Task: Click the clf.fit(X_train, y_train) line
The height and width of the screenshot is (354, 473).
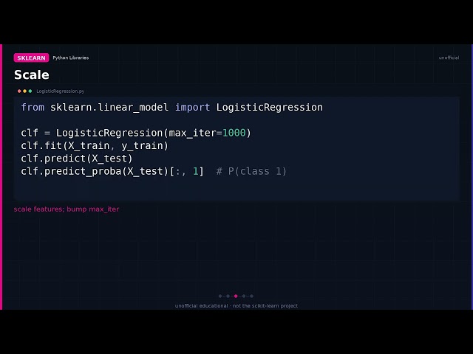Action: pos(95,146)
